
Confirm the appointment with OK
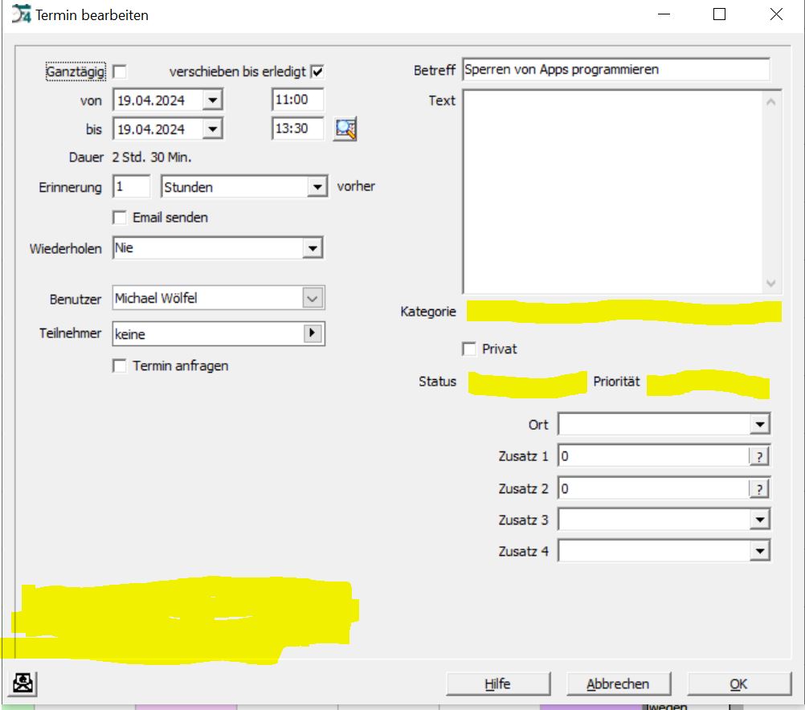pos(738,683)
